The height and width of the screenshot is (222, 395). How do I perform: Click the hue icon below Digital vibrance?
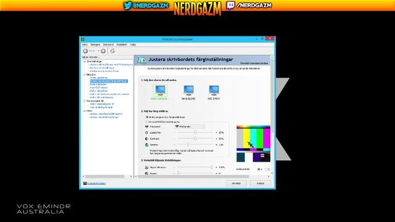tap(147, 173)
